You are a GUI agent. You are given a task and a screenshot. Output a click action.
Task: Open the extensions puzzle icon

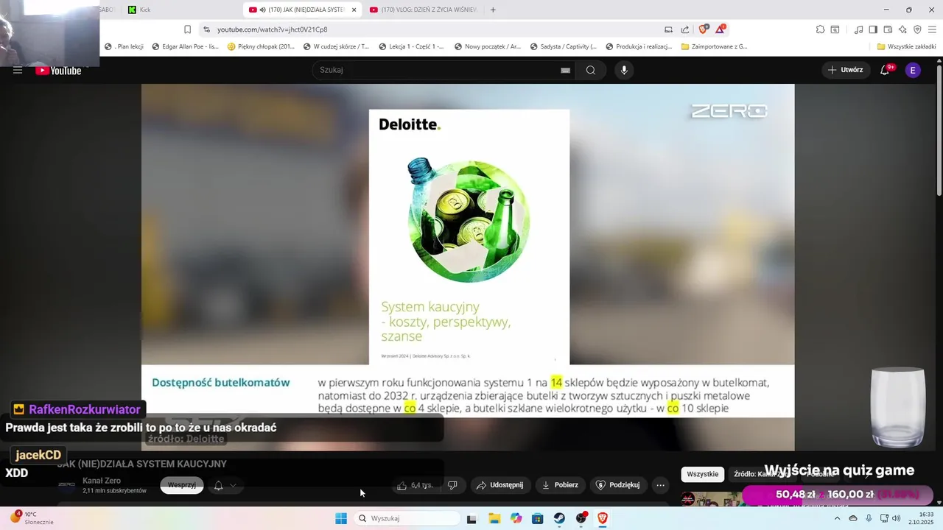pos(820,29)
